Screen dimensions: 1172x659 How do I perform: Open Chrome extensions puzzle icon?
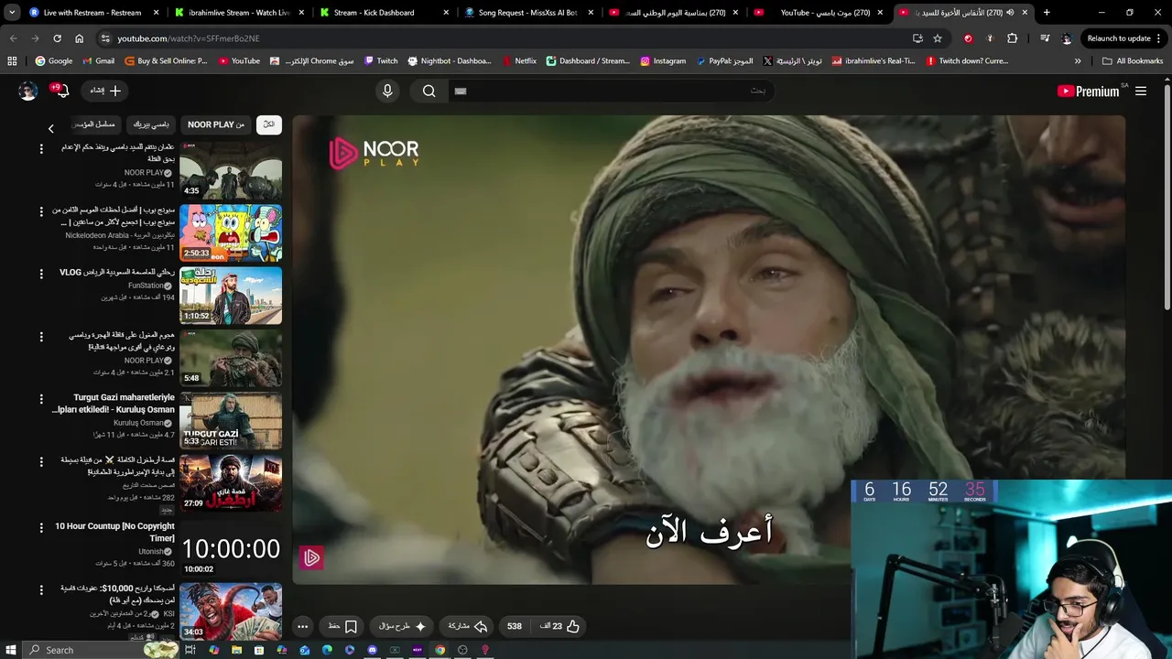click(x=1012, y=38)
